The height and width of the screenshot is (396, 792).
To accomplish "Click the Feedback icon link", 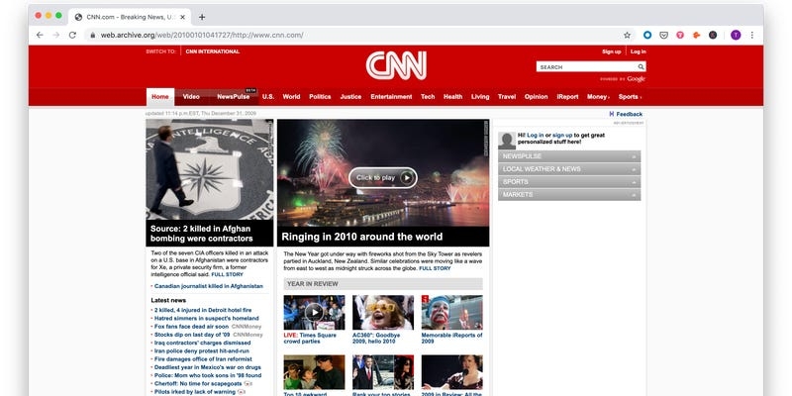I will point(626,114).
